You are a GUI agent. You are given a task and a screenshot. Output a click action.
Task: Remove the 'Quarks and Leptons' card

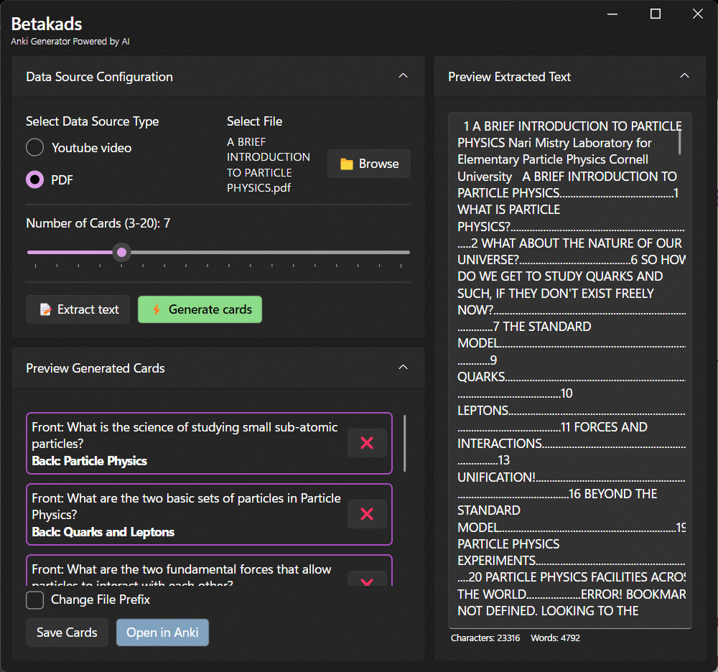[x=367, y=514]
